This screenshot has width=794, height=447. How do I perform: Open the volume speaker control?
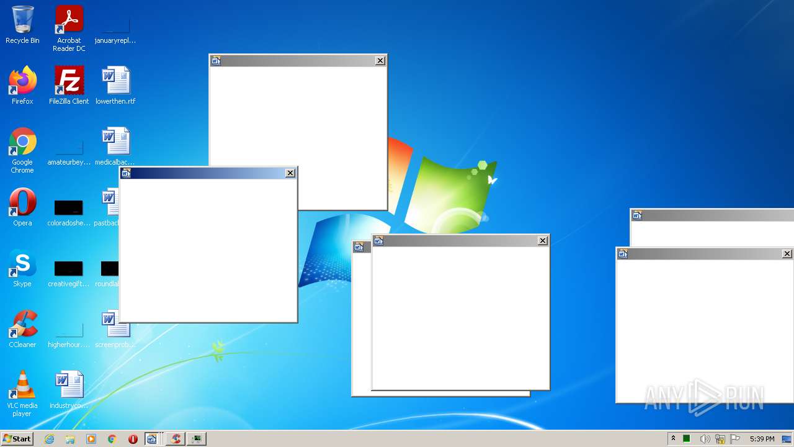(704, 439)
